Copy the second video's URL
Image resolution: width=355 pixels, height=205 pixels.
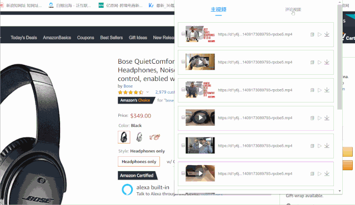point(312,62)
